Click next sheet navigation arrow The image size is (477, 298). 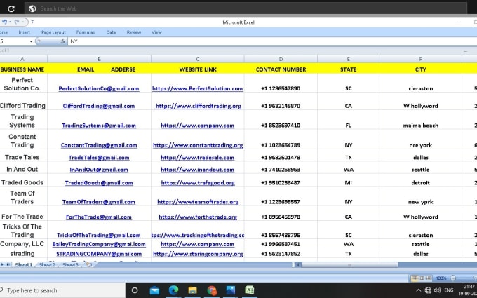pos(2,264)
